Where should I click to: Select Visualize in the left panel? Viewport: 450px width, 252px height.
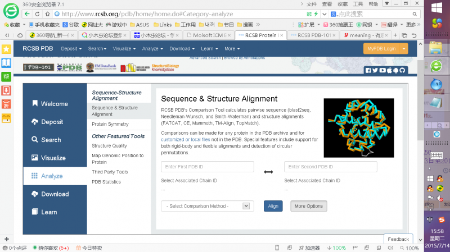coord(55,158)
